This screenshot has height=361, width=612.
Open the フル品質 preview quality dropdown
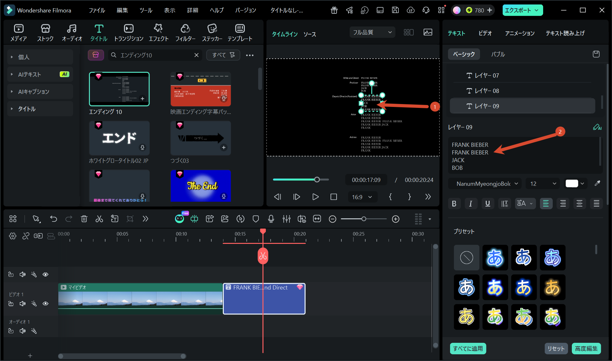pyautogui.click(x=372, y=32)
